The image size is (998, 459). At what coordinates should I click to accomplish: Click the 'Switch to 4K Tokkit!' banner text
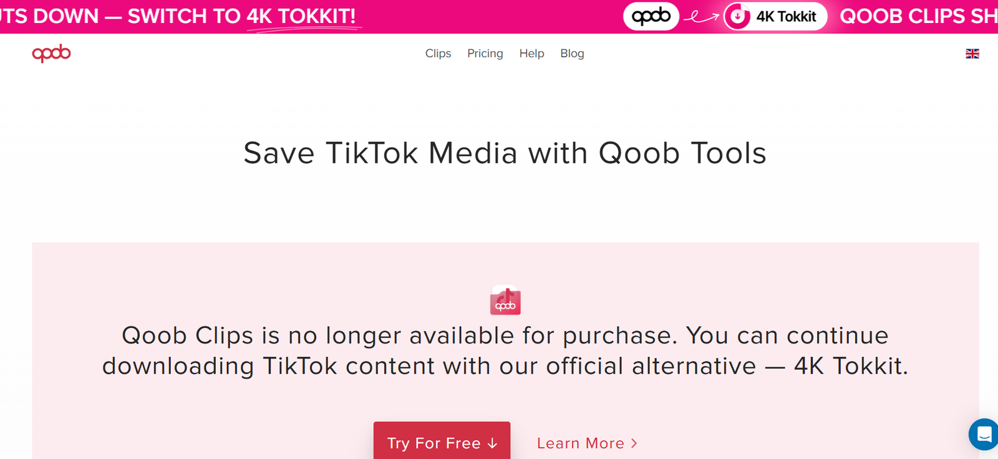pyautogui.click(x=242, y=16)
